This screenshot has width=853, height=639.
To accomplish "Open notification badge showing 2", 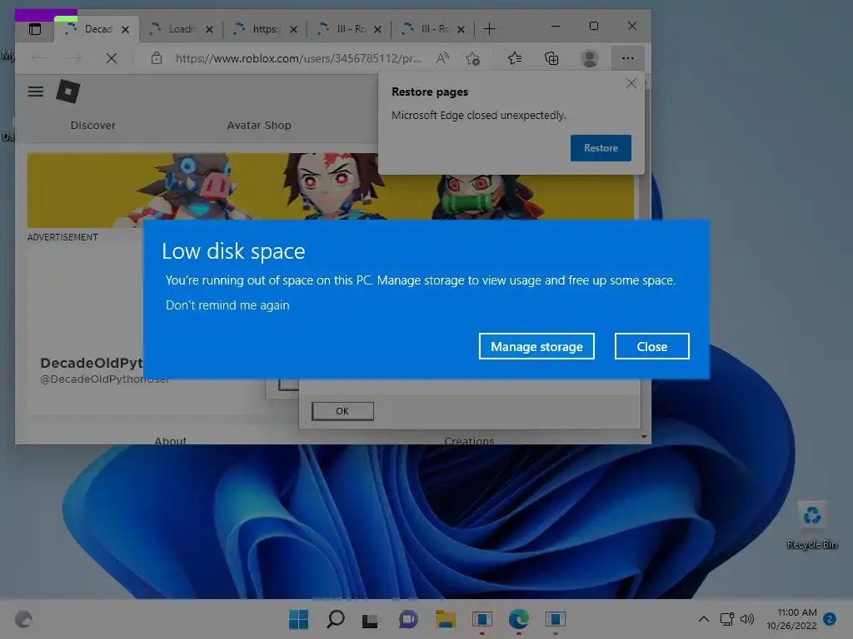I will (x=830, y=619).
